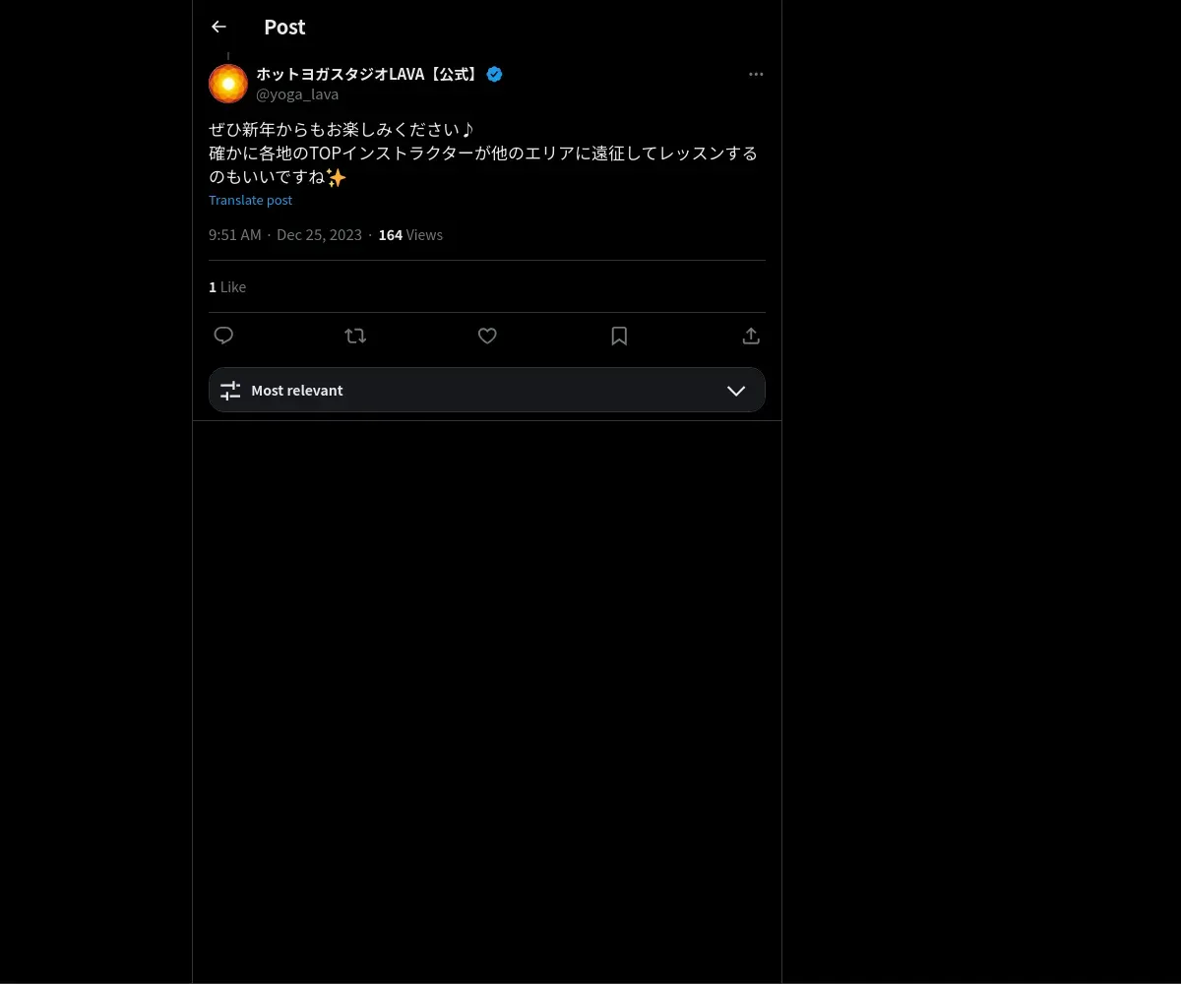Screen dimensions: 1181x984
Task: Click the sliders filter icon
Action: pyautogui.click(x=230, y=391)
